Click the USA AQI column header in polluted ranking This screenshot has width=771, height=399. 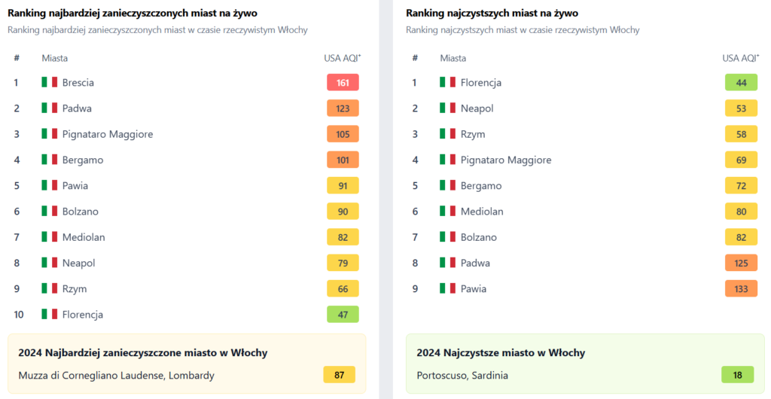point(342,58)
